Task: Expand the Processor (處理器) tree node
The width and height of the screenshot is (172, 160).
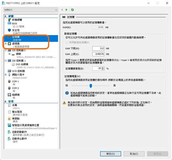Action: click(5, 43)
